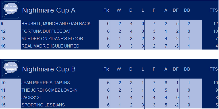Image resolution: width=219 pixels, height=109 pixels.
Task: Click the DB column header in Cup B
Action: [x=187, y=69]
